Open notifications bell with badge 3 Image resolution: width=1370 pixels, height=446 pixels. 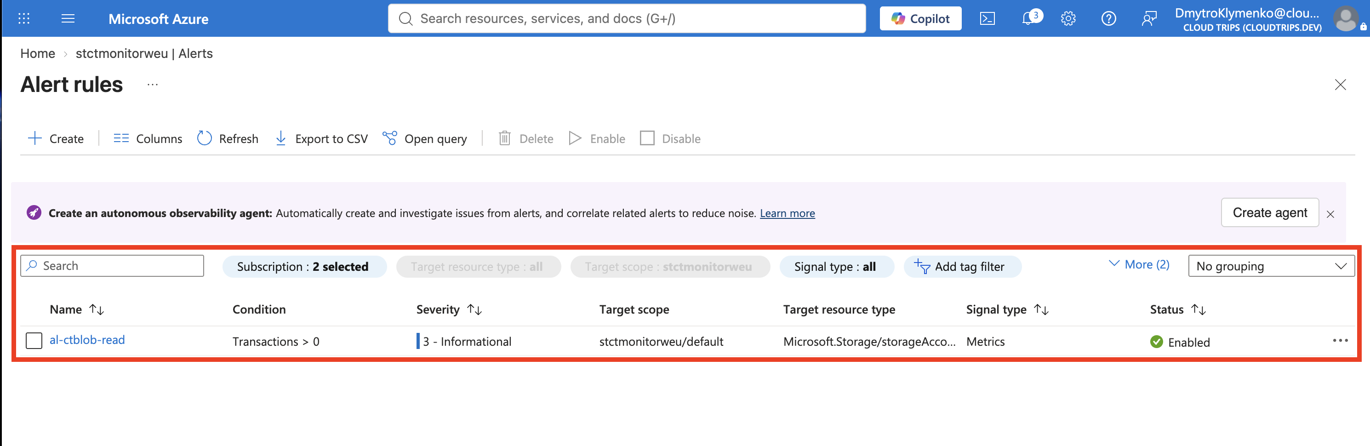pyautogui.click(x=1031, y=18)
